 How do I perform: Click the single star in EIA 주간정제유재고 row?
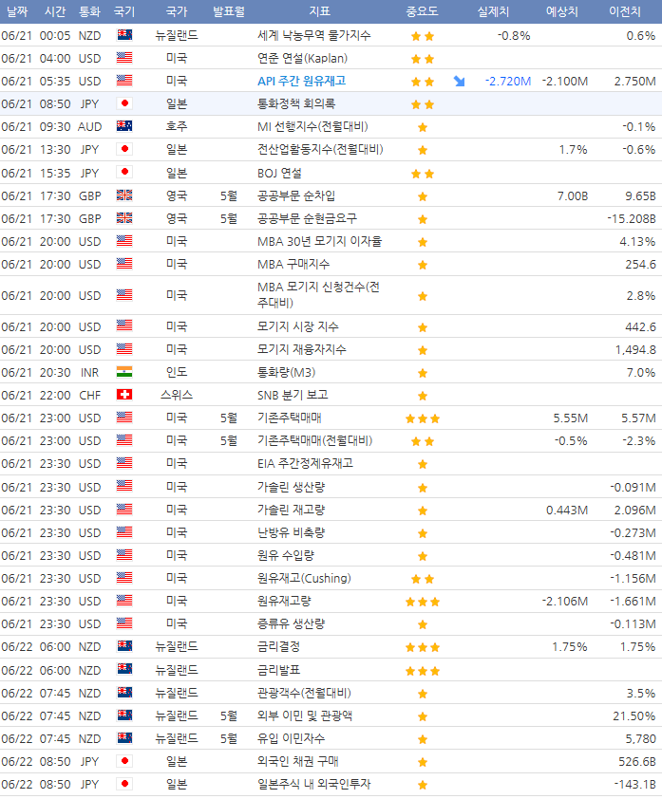tap(423, 464)
